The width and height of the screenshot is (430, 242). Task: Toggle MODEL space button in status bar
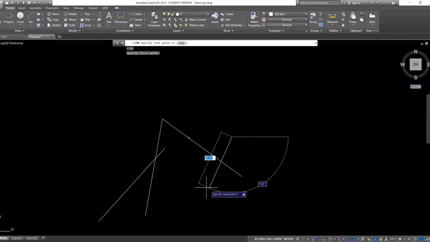[x=289, y=239]
